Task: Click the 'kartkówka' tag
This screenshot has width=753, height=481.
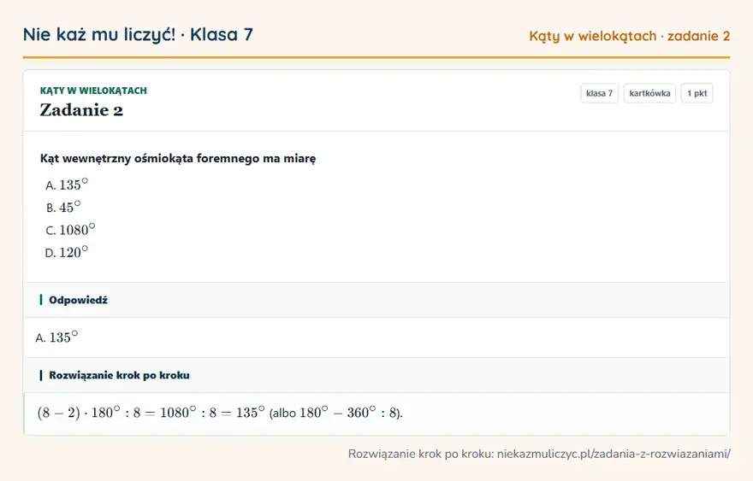Action: pyautogui.click(x=649, y=93)
